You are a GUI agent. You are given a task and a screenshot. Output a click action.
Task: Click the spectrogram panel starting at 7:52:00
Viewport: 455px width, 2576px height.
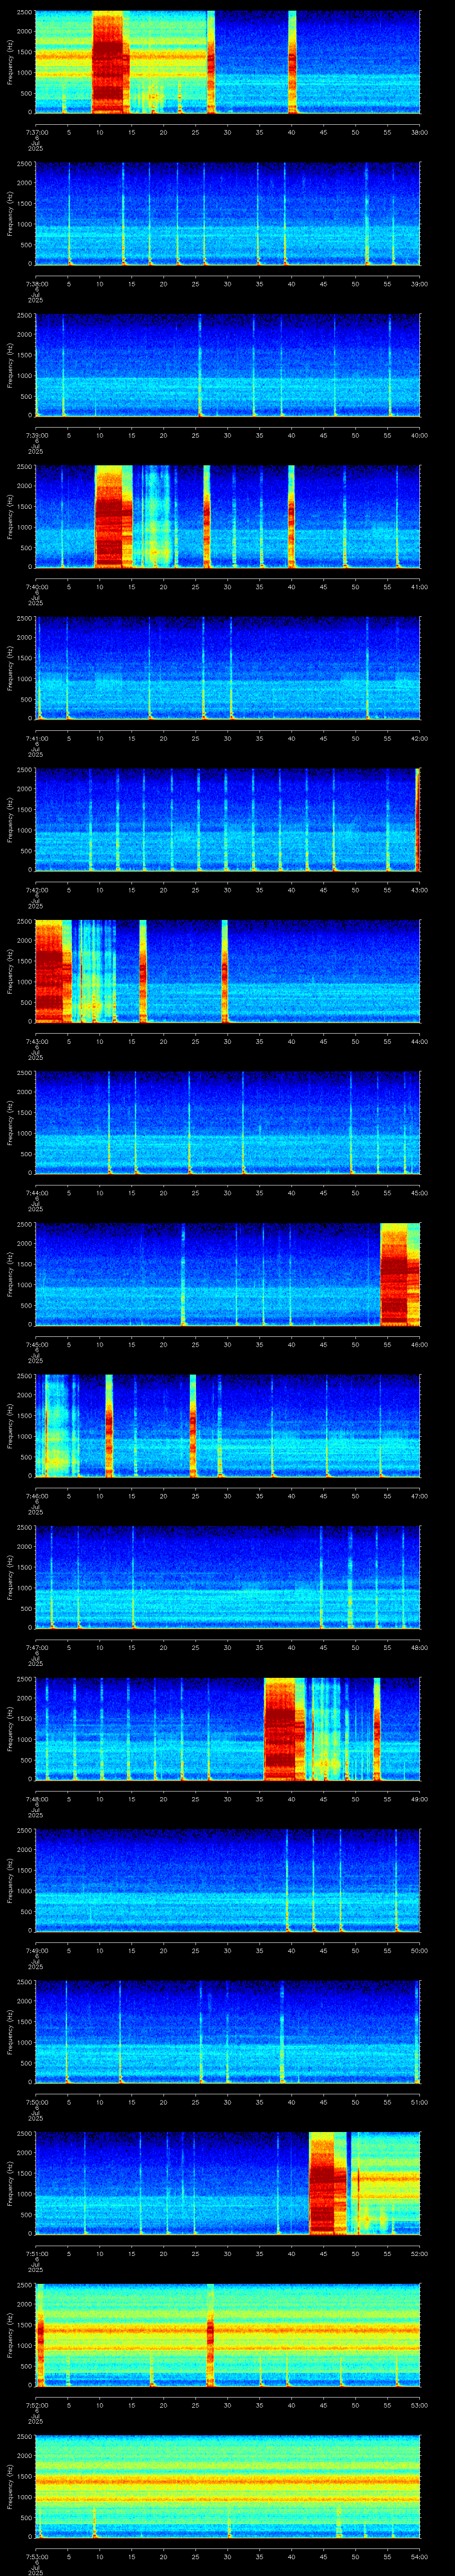pos(228,2335)
